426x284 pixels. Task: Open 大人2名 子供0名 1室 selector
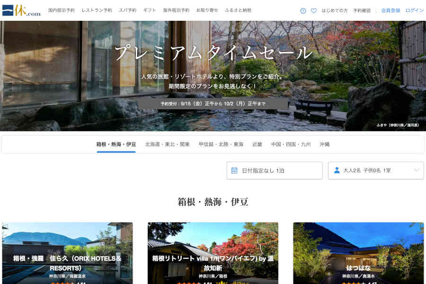click(376, 171)
